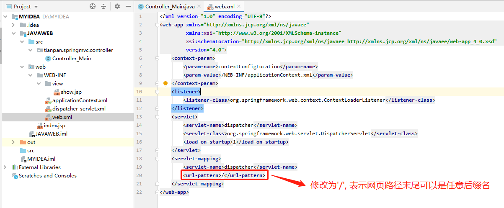Click contextConfigLocation param-name text
Image resolution: width=504 pixels, height=208 pixels.
[249, 67]
